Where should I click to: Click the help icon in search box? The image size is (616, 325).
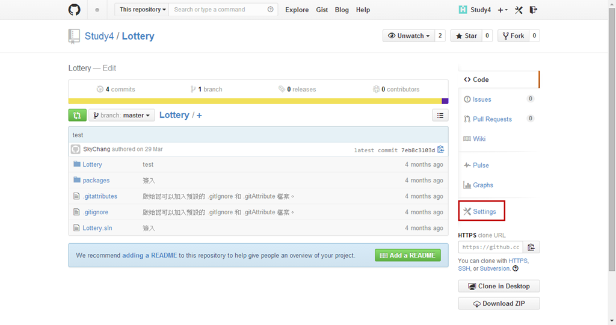[270, 10]
